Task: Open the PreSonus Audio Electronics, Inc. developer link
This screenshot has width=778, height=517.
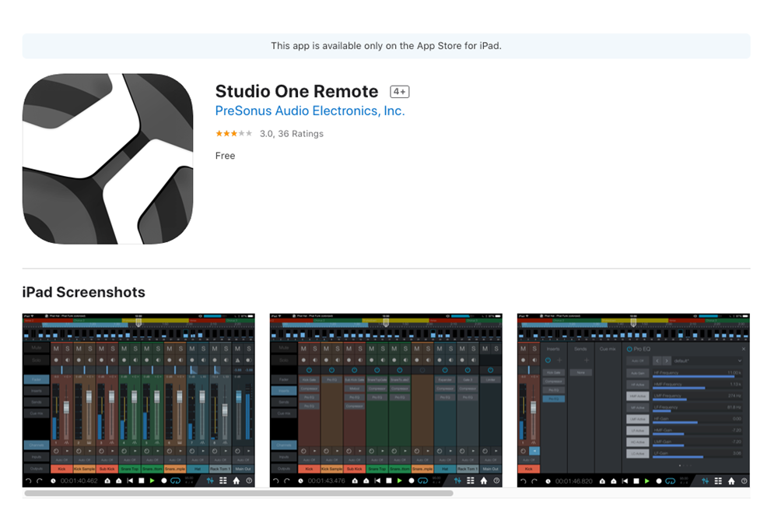Action: 310,111
